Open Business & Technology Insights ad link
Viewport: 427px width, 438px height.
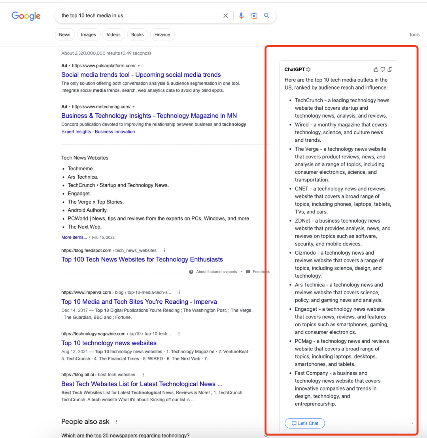149,116
